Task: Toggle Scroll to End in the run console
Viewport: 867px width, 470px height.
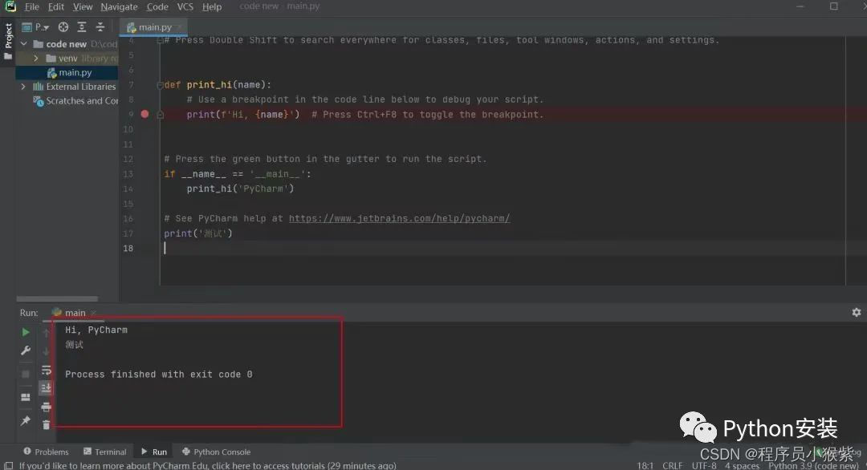Action: (x=47, y=388)
